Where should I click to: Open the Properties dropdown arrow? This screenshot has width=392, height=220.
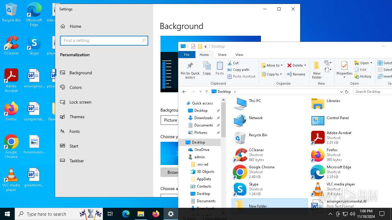pyautogui.click(x=344, y=77)
